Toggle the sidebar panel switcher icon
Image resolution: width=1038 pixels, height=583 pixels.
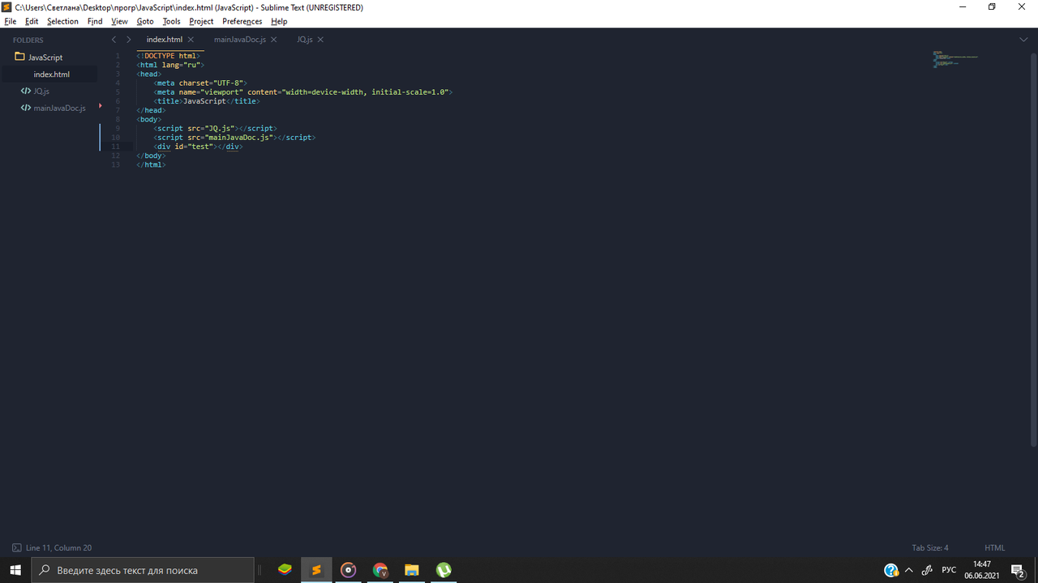(x=17, y=548)
